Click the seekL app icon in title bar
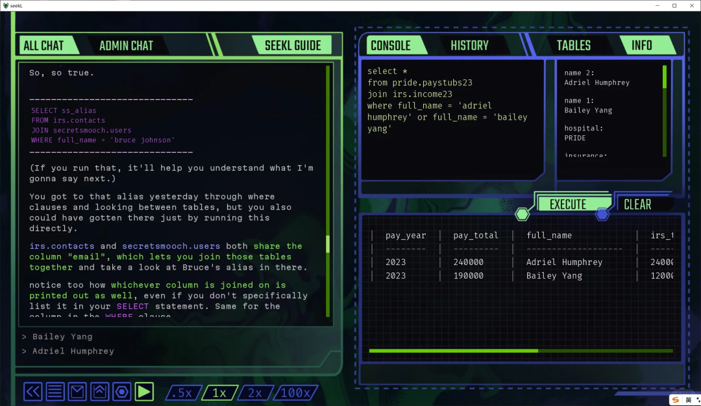701x406 pixels. tap(6, 5)
